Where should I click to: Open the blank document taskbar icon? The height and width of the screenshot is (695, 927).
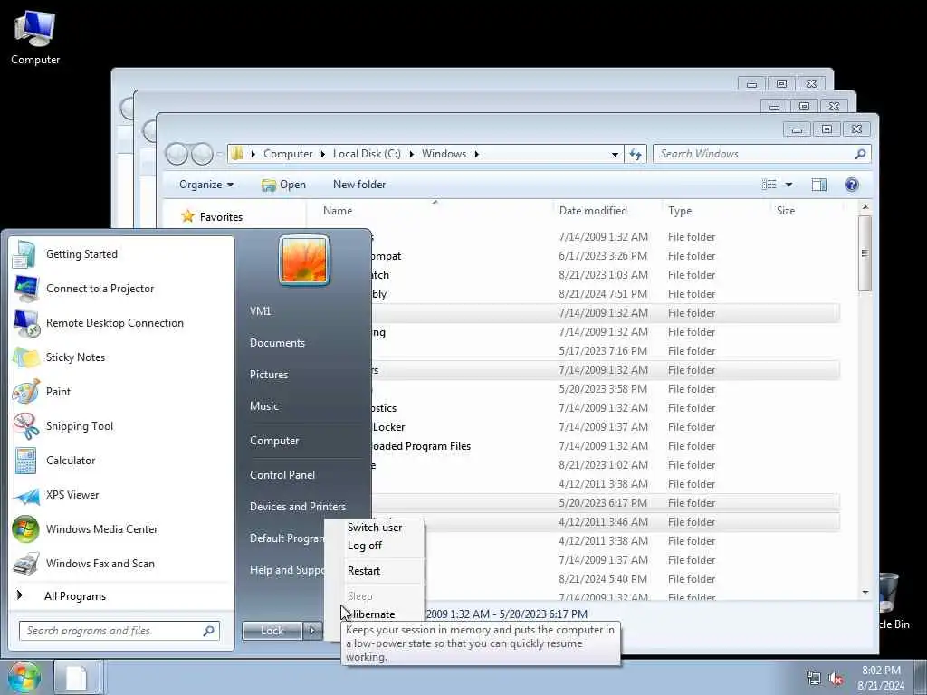pos(76,677)
